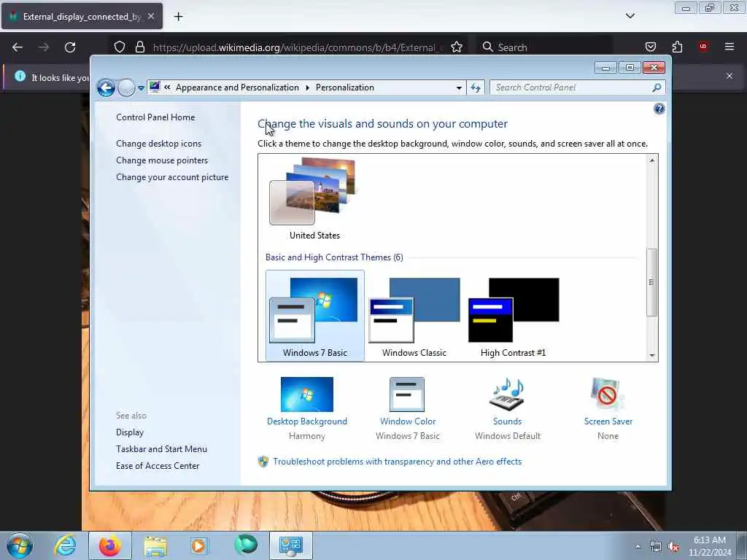Image resolution: width=747 pixels, height=560 pixels.
Task: Click Troubleshoot problems with transparency link
Action: [x=397, y=462]
